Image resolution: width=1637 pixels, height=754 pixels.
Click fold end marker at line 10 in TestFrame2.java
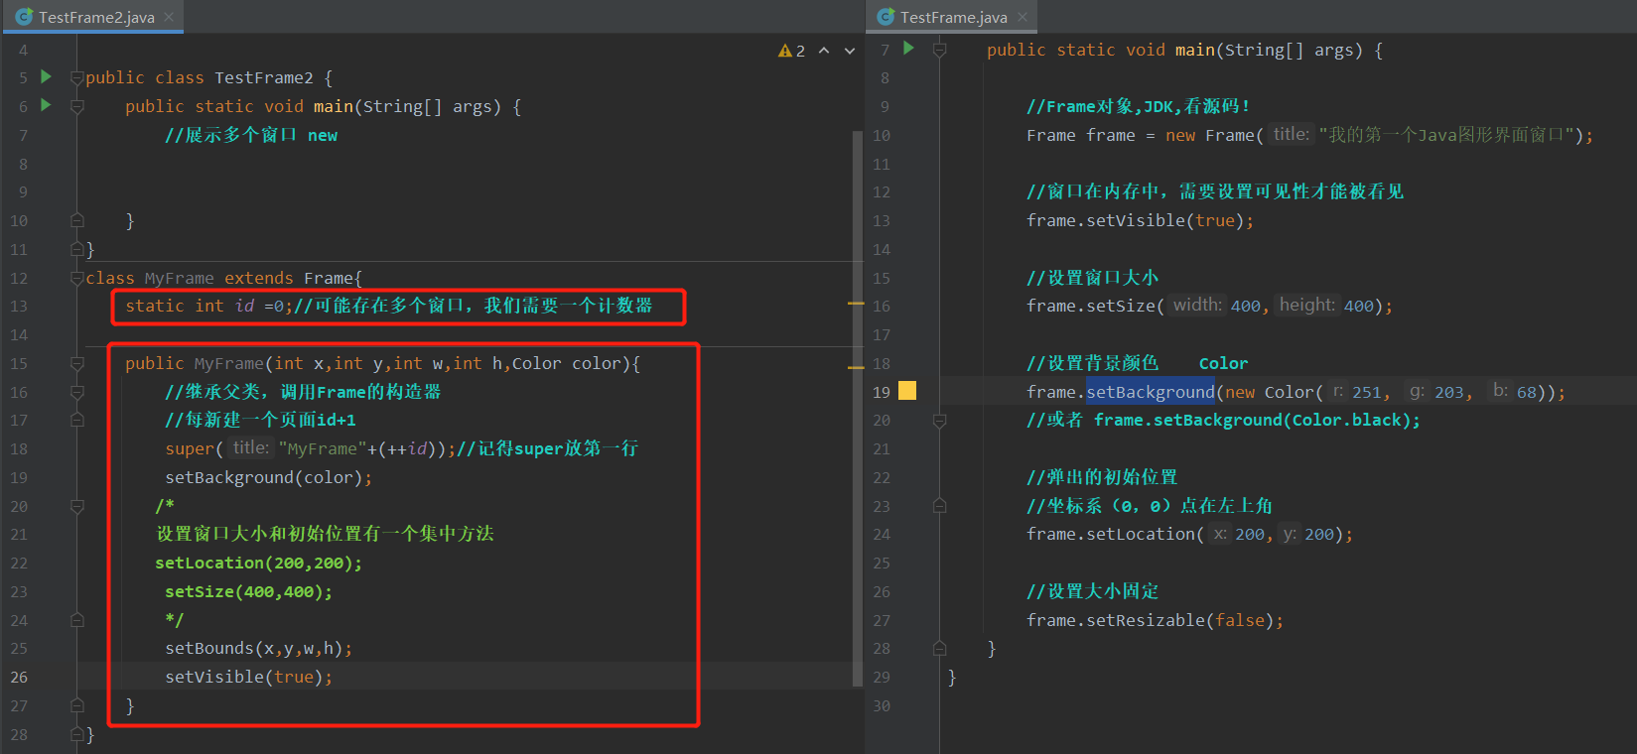point(77,220)
